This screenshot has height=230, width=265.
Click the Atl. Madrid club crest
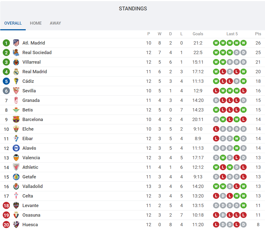pos(16,43)
